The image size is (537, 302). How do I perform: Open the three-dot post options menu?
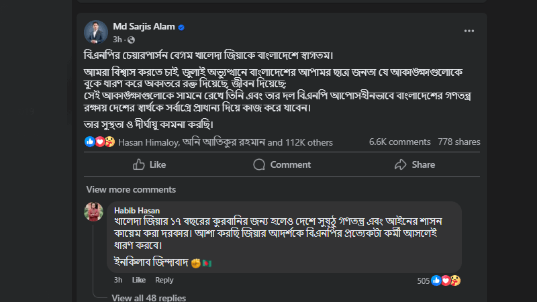[469, 31]
